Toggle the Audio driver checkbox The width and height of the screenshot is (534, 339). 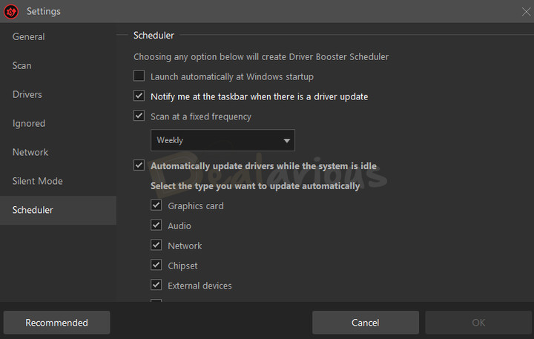click(156, 226)
